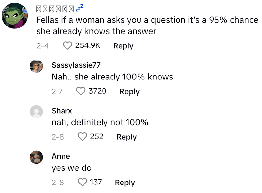Click the 254.9K like count
262x193 pixels.
(x=87, y=46)
